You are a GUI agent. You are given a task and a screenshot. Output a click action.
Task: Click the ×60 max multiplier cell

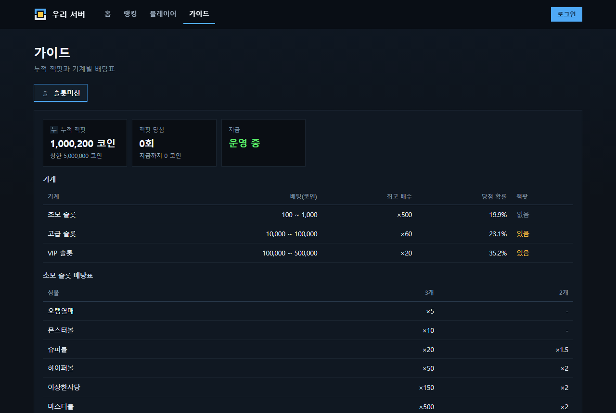click(406, 234)
